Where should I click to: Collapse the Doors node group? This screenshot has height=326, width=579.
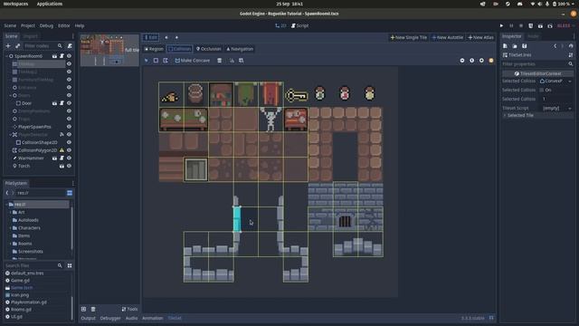point(10,95)
